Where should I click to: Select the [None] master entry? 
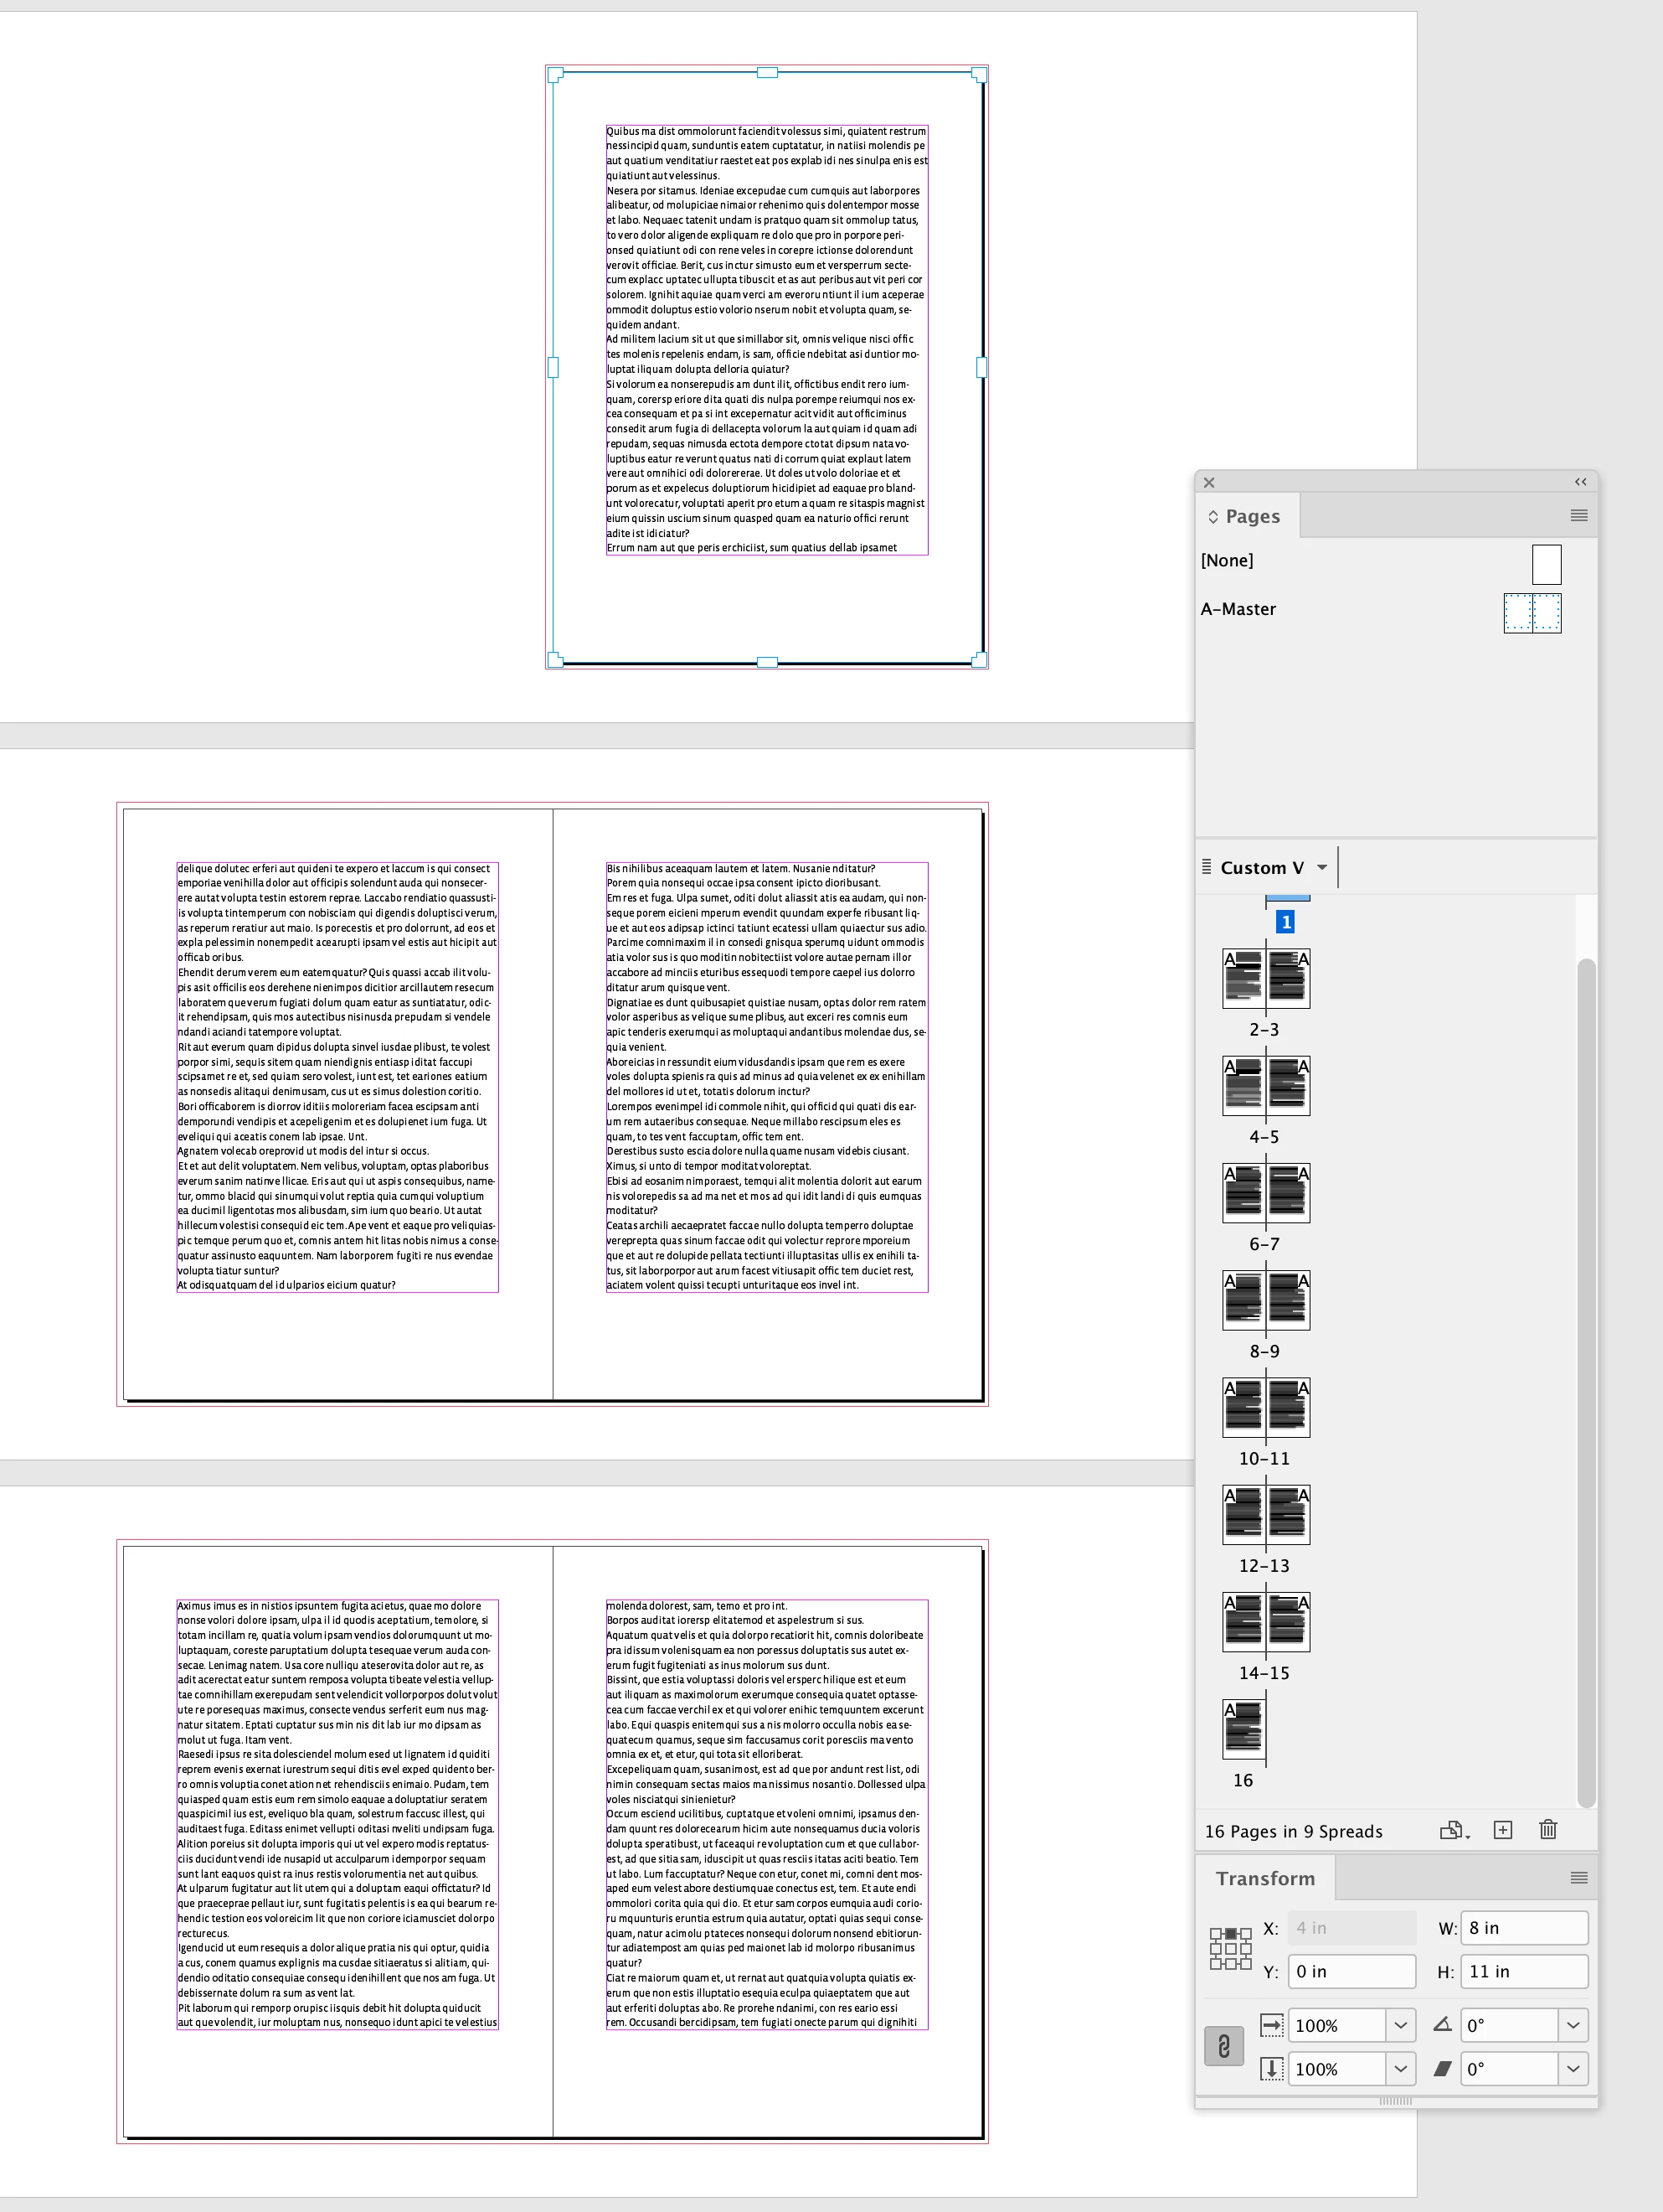click(x=1228, y=560)
